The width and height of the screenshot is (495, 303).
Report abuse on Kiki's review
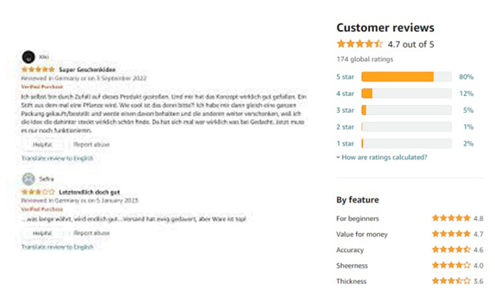click(92, 145)
